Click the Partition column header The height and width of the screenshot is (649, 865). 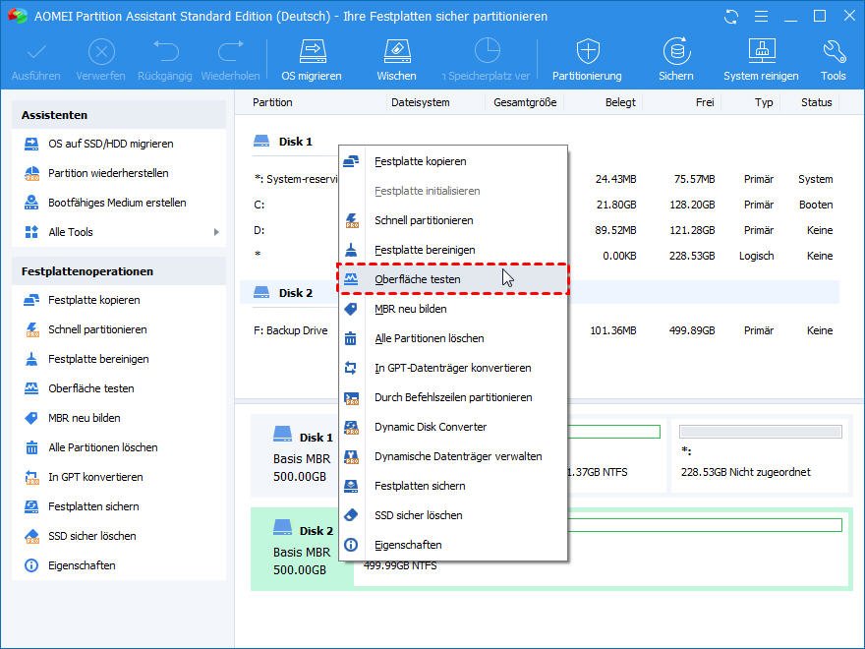tap(272, 102)
